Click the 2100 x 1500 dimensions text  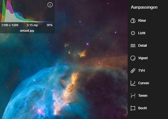pos(10,25)
